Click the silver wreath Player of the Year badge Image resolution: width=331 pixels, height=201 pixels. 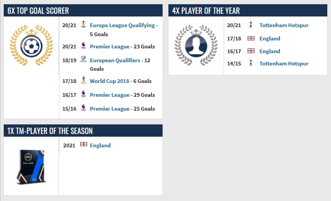[x=196, y=45]
